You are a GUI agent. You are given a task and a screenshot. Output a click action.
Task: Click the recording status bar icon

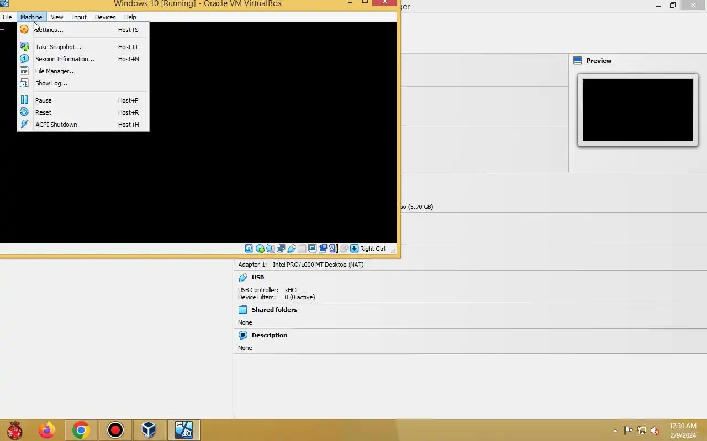[323, 249]
